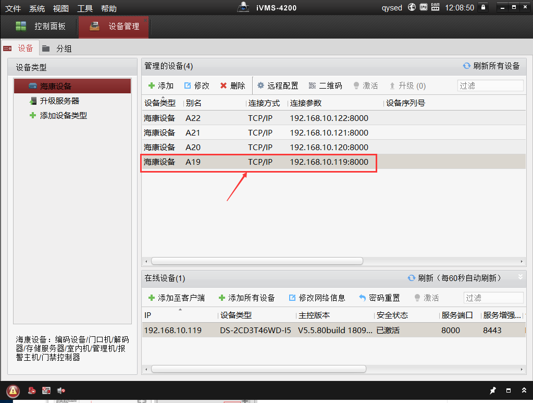Click 远程配置 remote configuration button

278,86
